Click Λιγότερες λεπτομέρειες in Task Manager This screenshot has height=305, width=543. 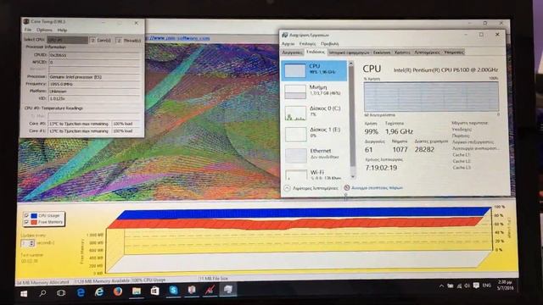(x=315, y=188)
